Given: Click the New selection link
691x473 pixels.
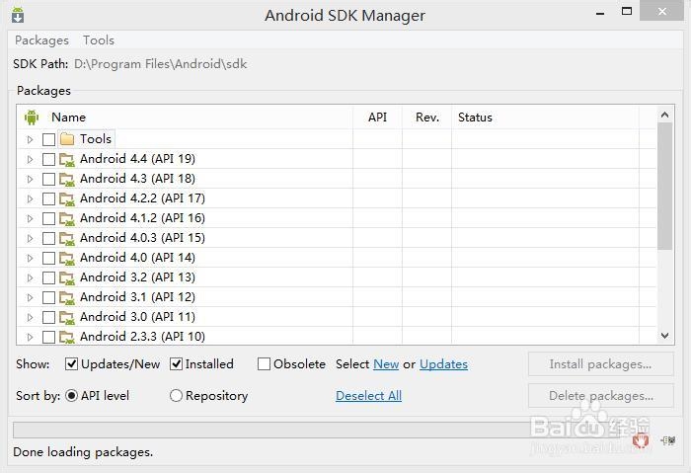Looking at the screenshot, I should click(386, 364).
